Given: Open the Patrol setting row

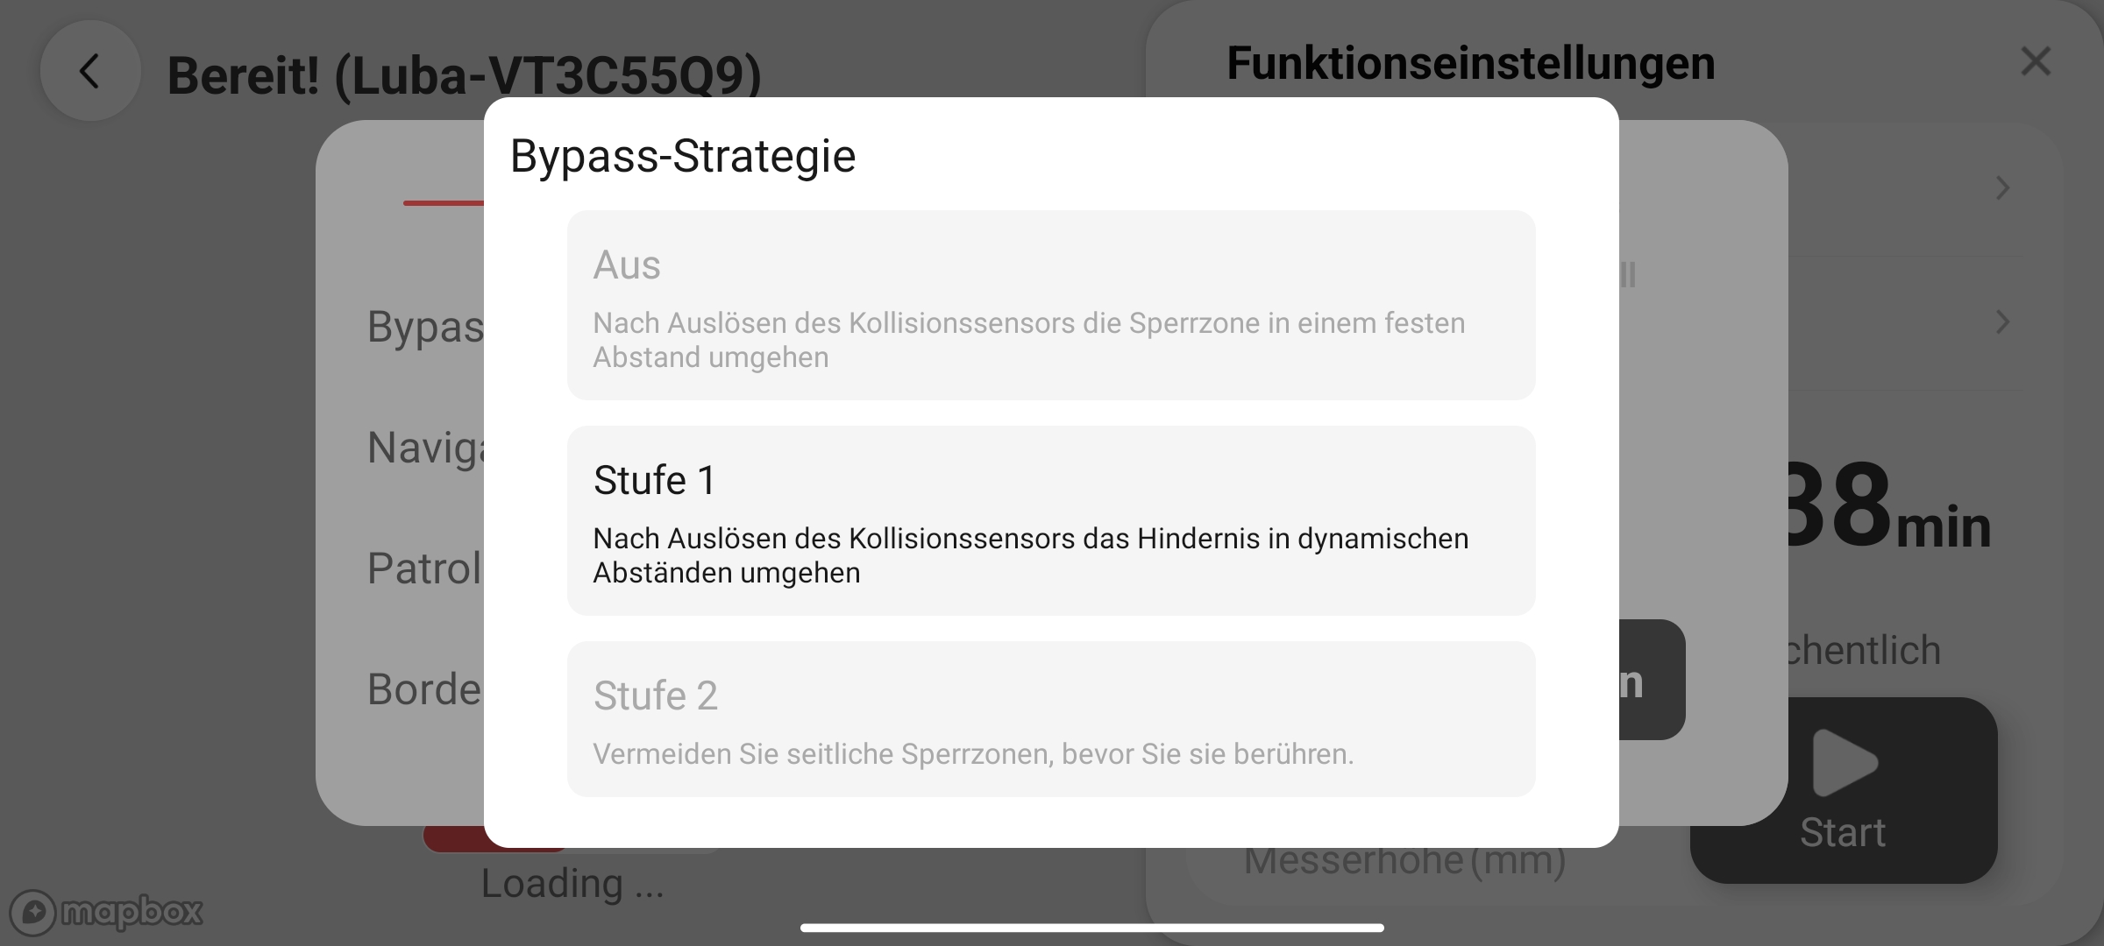Looking at the screenshot, I should pyautogui.click(x=425, y=568).
